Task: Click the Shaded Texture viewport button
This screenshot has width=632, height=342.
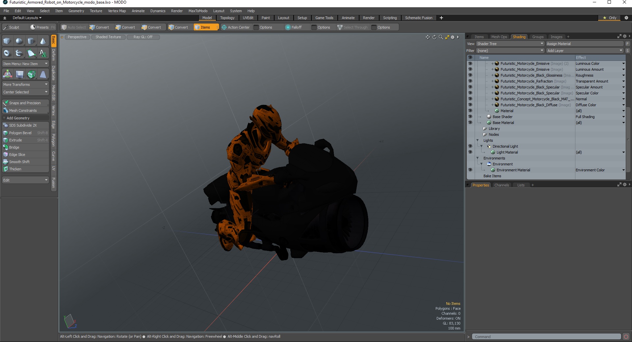Action: (108, 37)
